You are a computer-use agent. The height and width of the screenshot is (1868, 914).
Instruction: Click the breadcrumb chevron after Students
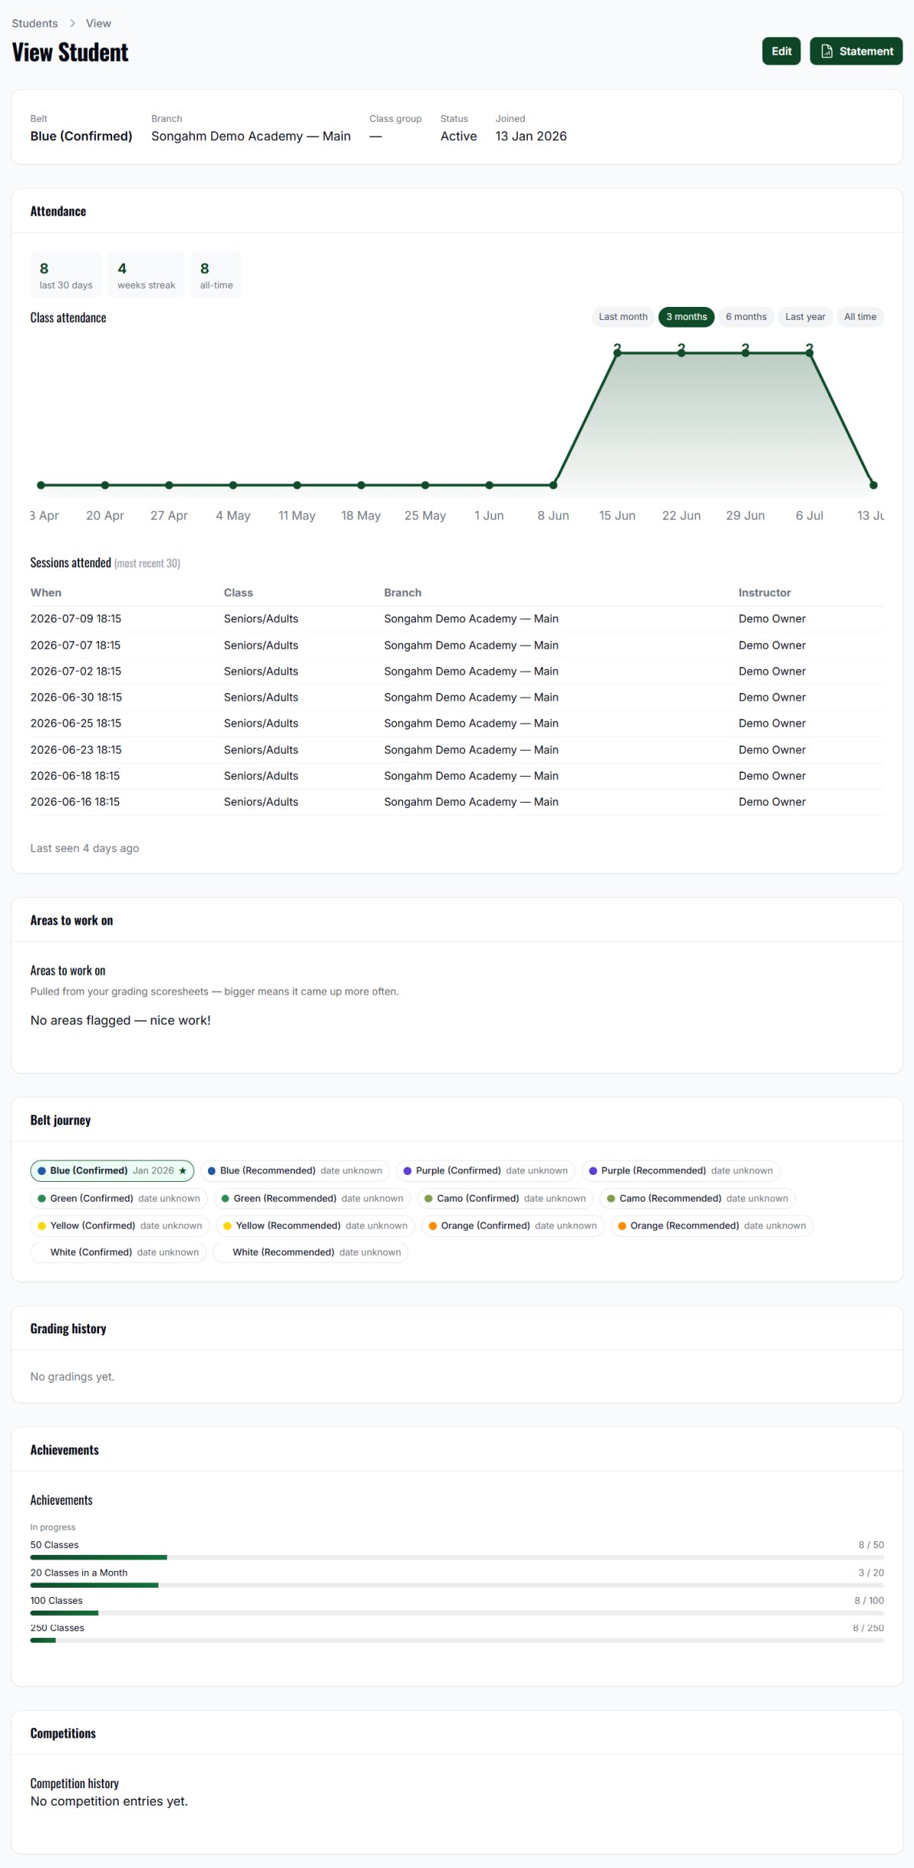coord(72,24)
